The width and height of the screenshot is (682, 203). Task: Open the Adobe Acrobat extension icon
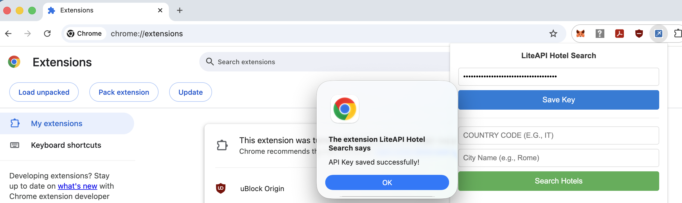click(x=619, y=34)
